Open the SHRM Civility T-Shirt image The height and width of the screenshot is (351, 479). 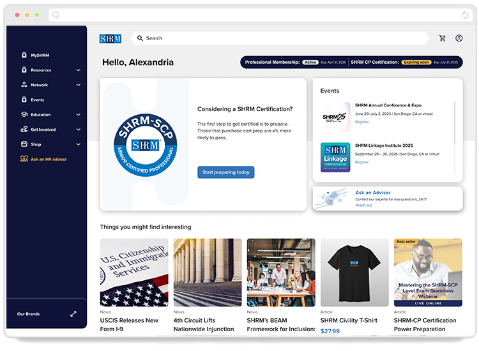pyautogui.click(x=354, y=273)
